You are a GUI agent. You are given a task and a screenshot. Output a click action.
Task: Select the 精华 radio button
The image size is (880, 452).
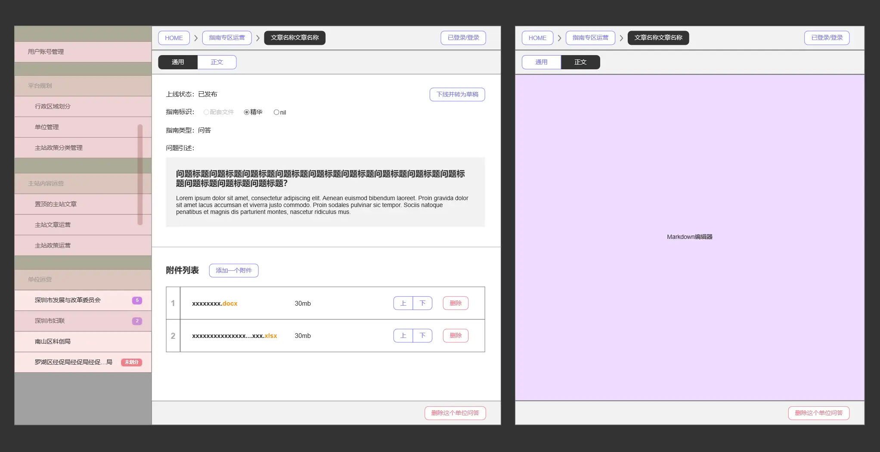click(247, 112)
